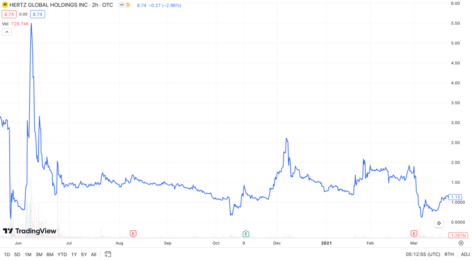Select the 3M time range
The image size is (472, 260).
[x=39, y=255]
